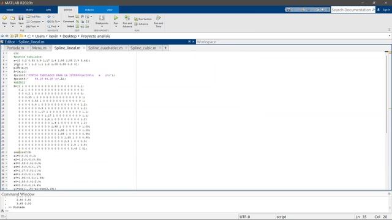Click Search Documentation field
This screenshot has height=220, width=392.
coord(353,10)
